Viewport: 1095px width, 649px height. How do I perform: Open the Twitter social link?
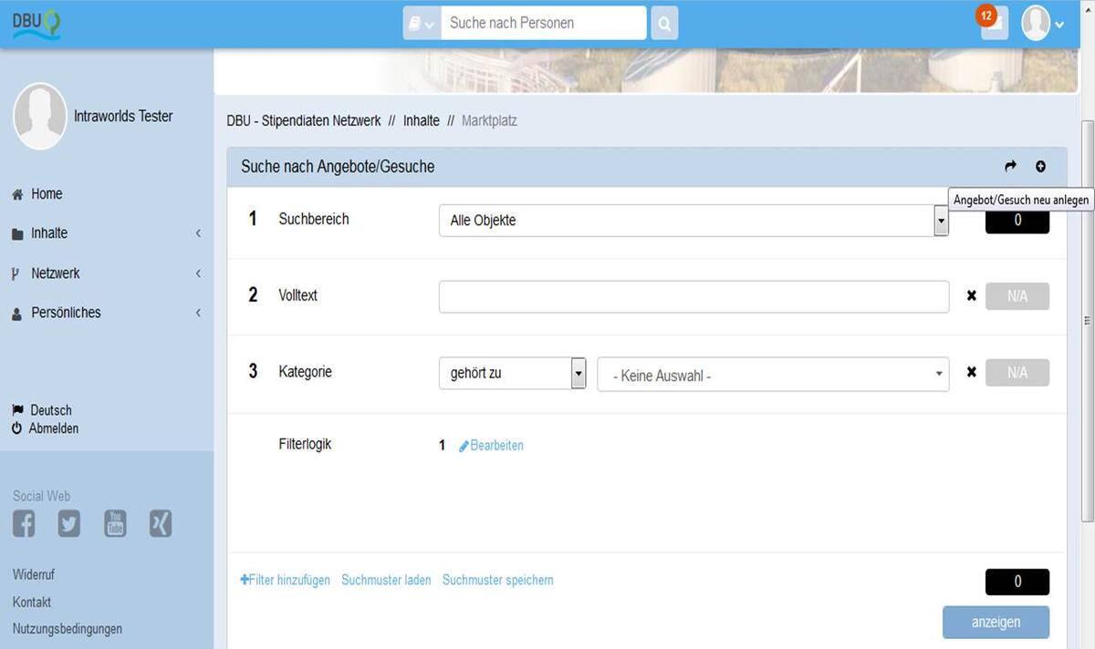click(x=69, y=523)
